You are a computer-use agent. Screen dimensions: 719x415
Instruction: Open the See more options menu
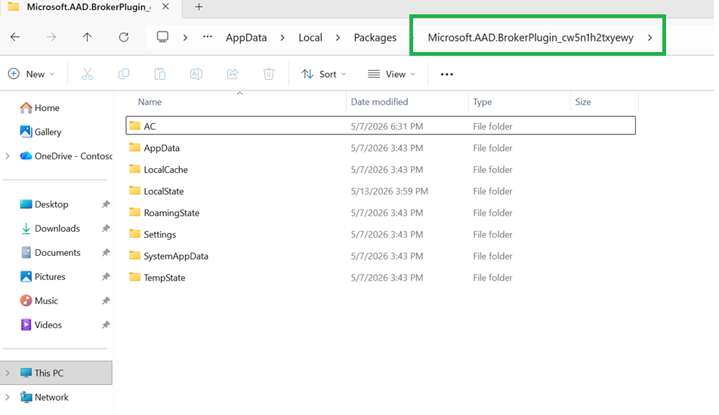(x=446, y=74)
